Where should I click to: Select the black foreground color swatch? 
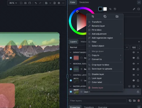point(100,9)
